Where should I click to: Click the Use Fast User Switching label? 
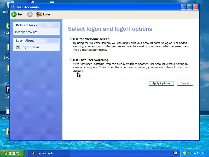[x=91, y=60]
